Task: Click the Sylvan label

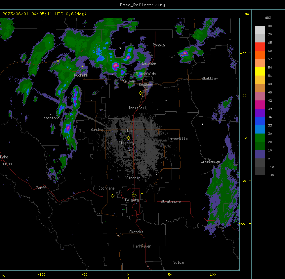Action: point(129,81)
